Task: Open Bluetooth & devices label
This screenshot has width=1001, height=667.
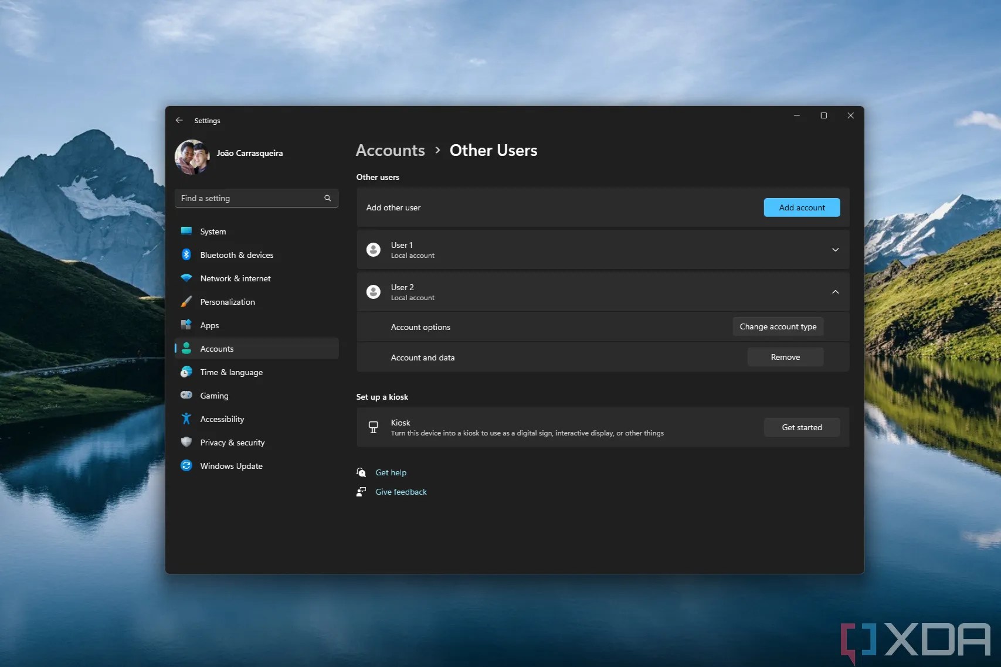Action: click(x=237, y=255)
